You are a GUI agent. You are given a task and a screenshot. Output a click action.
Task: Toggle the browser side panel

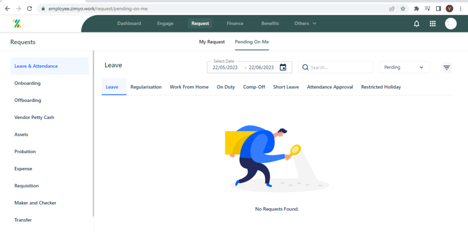pyautogui.click(x=438, y=9)
